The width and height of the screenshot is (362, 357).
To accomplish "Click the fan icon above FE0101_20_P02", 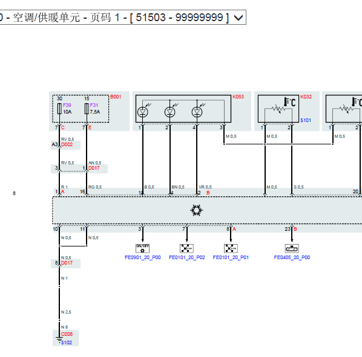I will pos(186,248).
